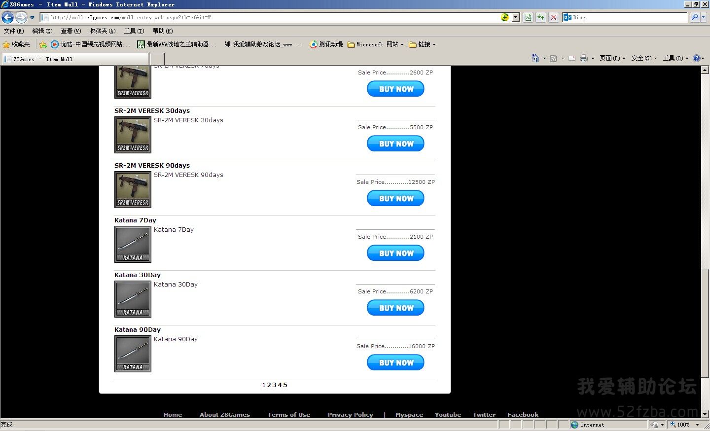The width and height of the screenshot is (710, 431).
Task: Open the Print options dropdown arrow
Action: point(593,58)
